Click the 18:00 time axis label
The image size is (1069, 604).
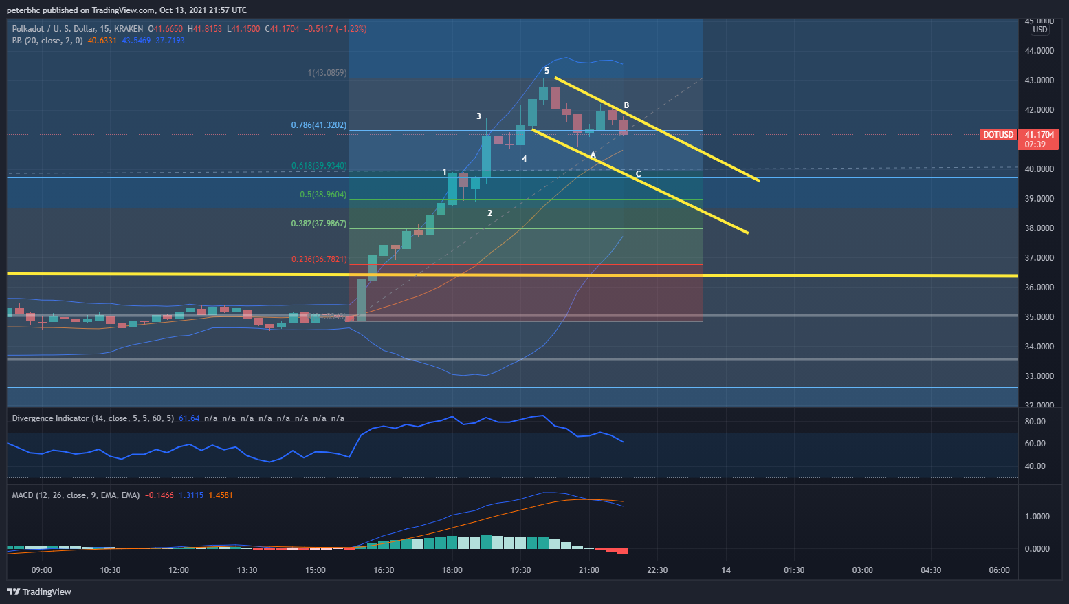tap(452, 570)
